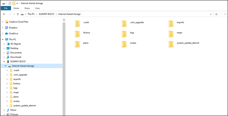Image resolution: width=228 pixels, height=116 pixels.
Task: Select routes folder in sidebar tree
Action: [x=16, y=101]
